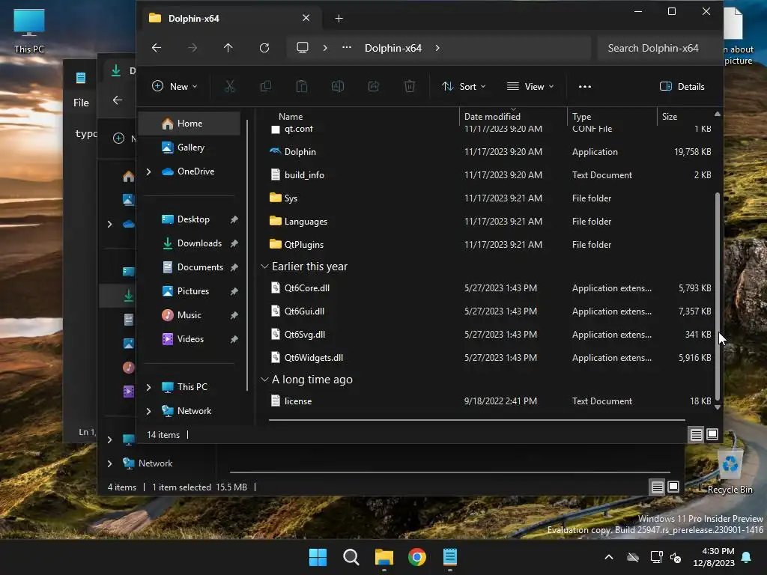Expand Network in front window's navigation pane

click(149, 411)
